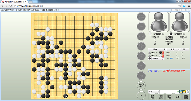The image size is (191, 101).
Task: Click 退出房间 leave room button
Action: [186, 97]
